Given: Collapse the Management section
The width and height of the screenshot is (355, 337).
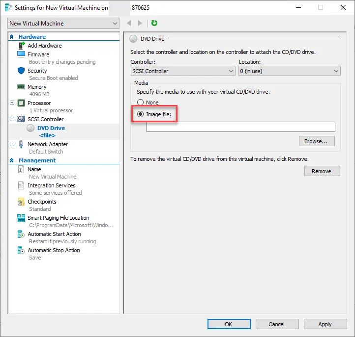Looking at the screenshot, I should 12,160.
